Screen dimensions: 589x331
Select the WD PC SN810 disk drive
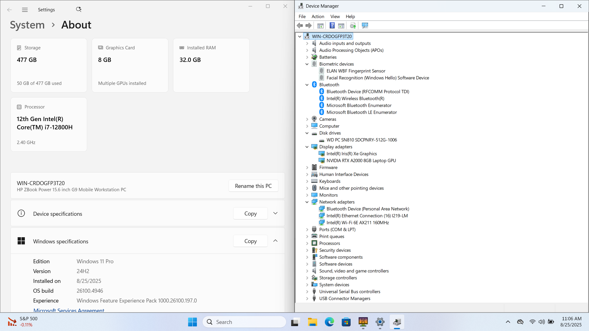point(361,140)
